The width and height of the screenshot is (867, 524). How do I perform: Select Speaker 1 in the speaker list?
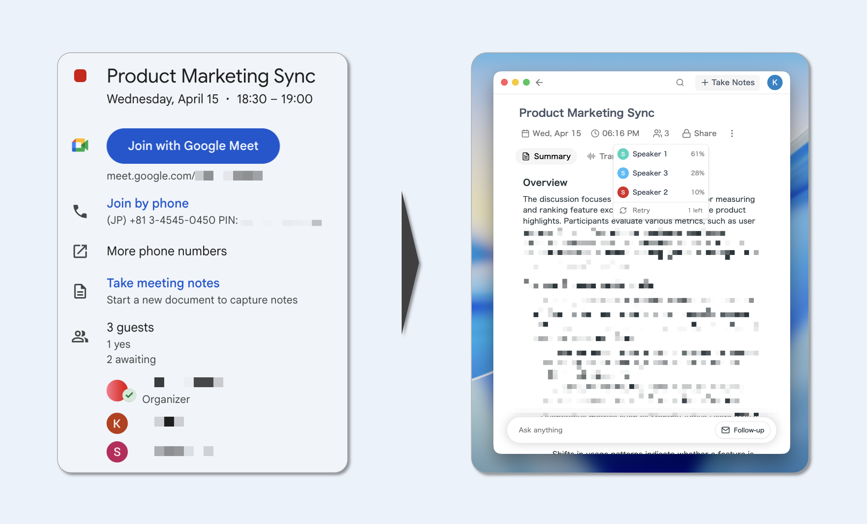click(x=649, y=154)
